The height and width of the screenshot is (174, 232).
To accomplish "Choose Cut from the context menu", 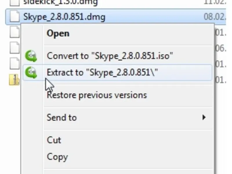I will coord(54,140).
